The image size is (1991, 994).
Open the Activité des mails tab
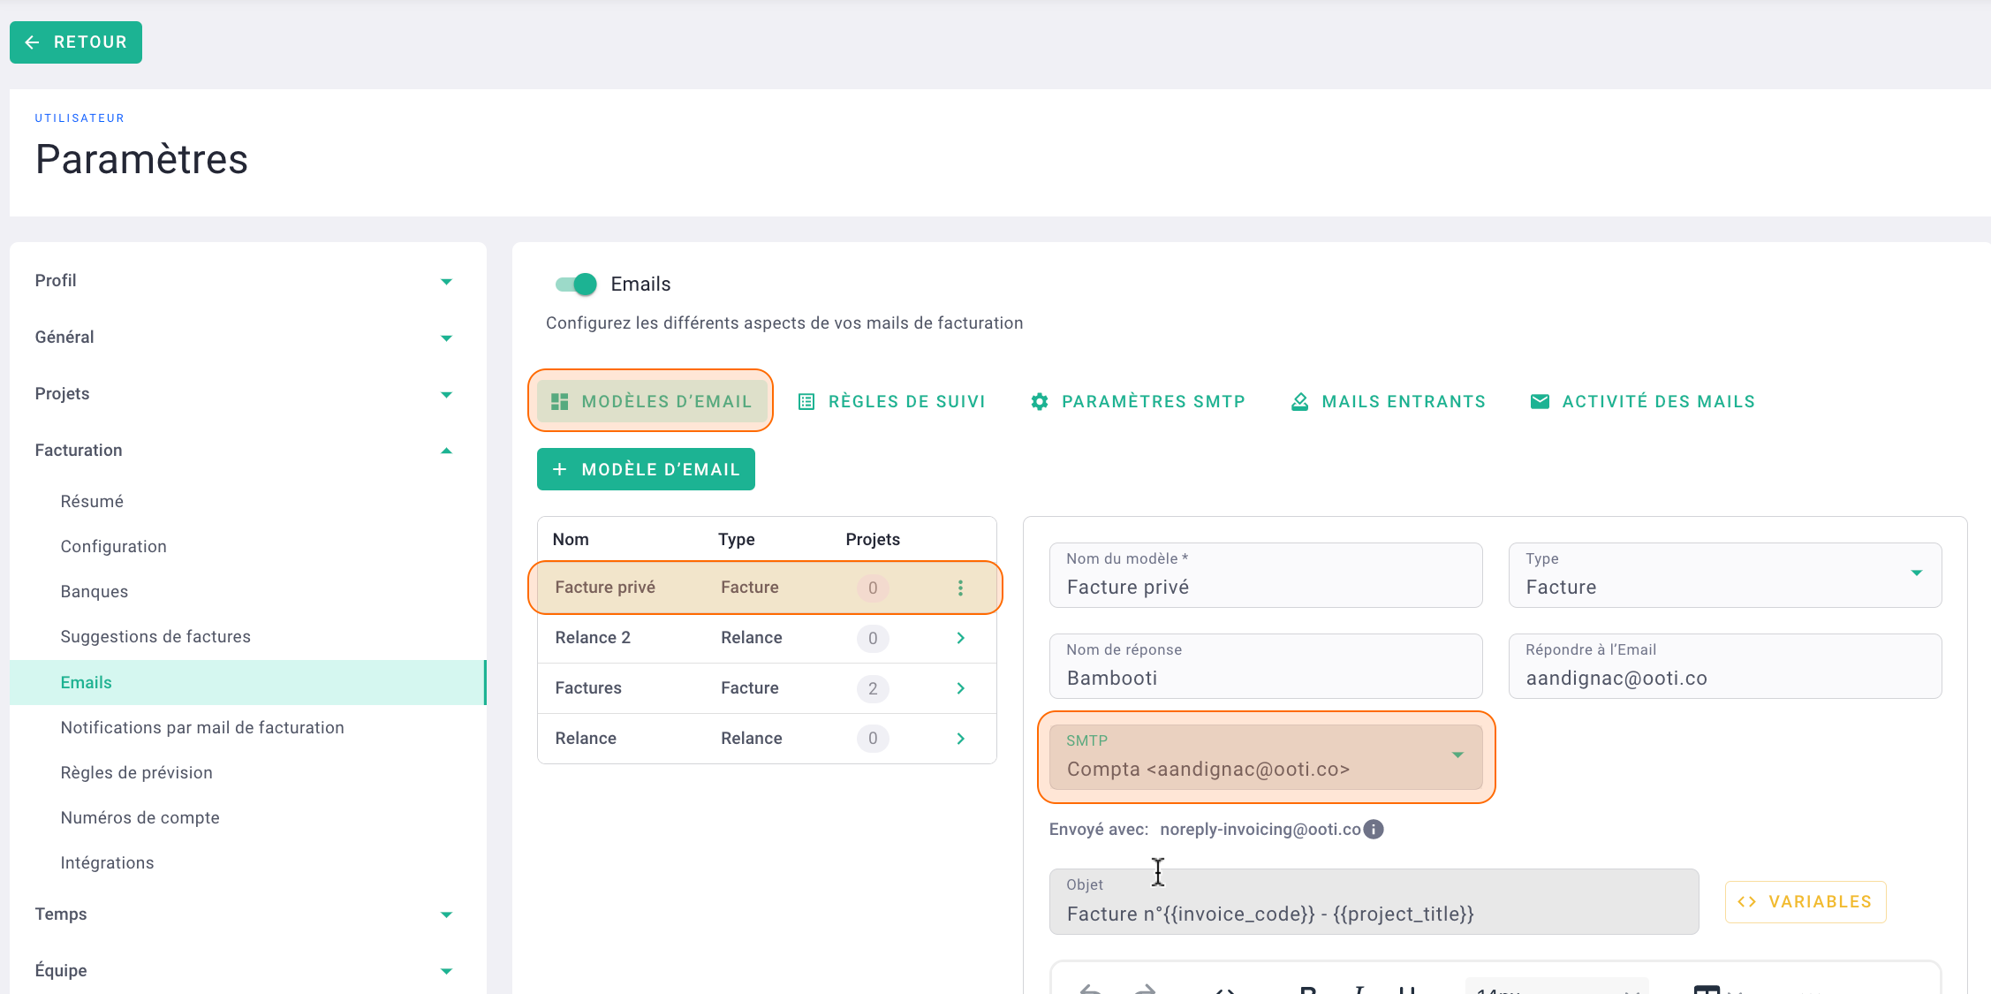point(1643,401)
